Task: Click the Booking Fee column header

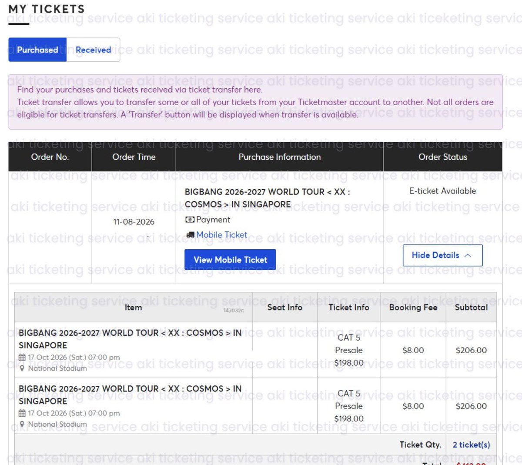Action: pyautogui.click(x=413, y=307)
